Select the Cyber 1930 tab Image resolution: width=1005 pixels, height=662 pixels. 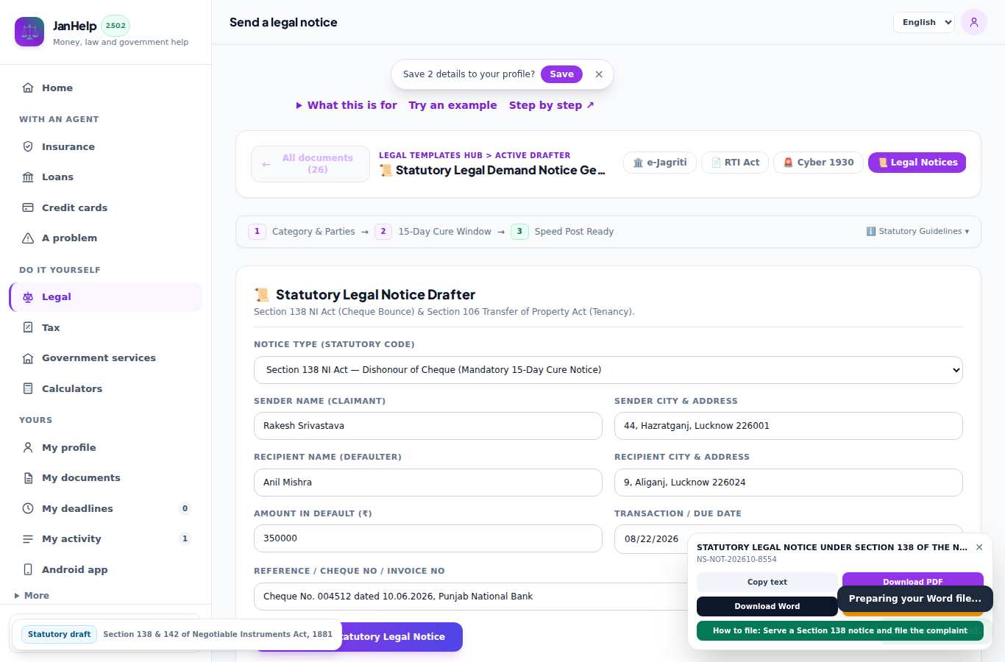coord(818,163)
